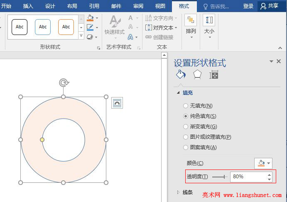The width and height of the screenshot is (287, 202).
Task: Open shape fill dropdown arrow
Action: click(x=97, y=18)
